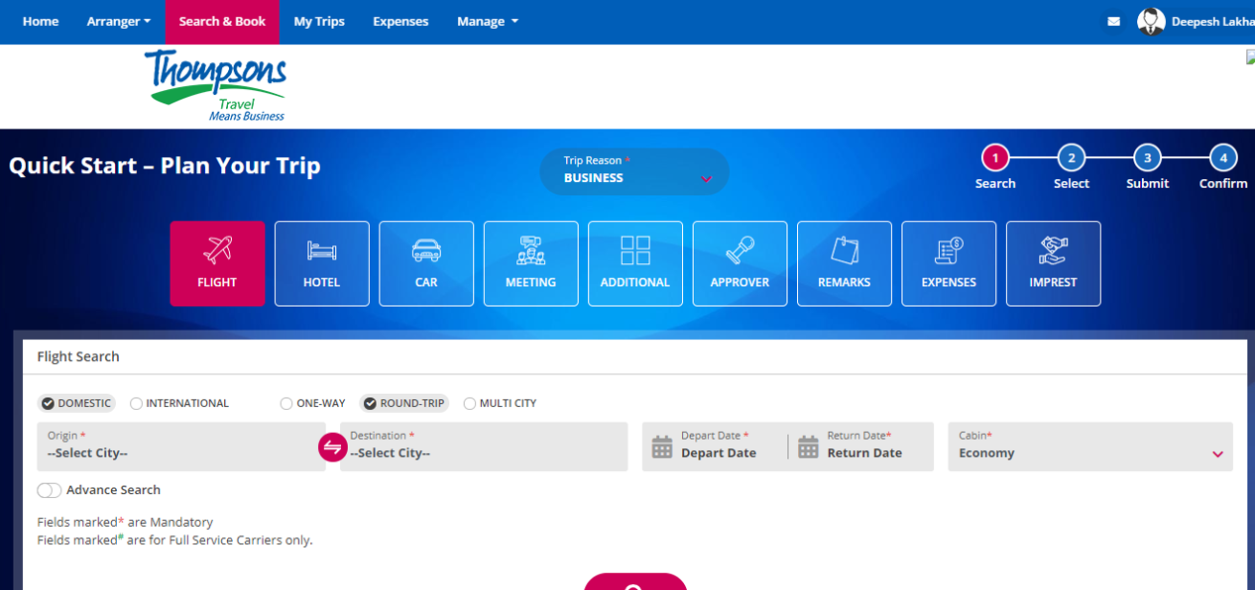Go to step 4 Confirm
Image resolution: width=1255 pixels, height=590 pixels.
click(1223, 157)
